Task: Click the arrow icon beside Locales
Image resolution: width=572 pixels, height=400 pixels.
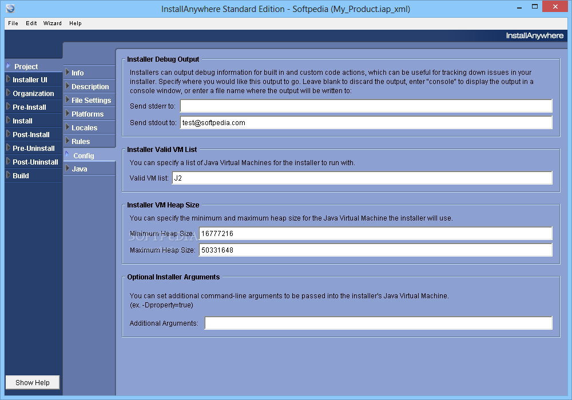Action: [x=67, y=127]
